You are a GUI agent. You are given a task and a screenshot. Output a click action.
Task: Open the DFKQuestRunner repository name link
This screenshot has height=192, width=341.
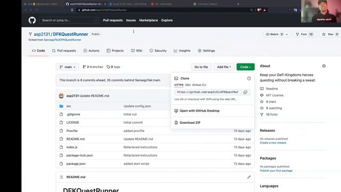click(70, 34)
